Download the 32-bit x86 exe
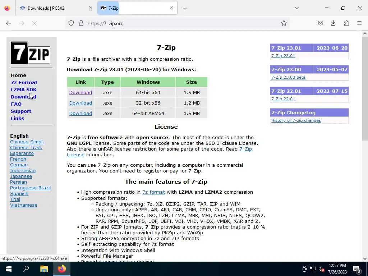This screenshot has height=276, width=368. click(x=80, y=103)
